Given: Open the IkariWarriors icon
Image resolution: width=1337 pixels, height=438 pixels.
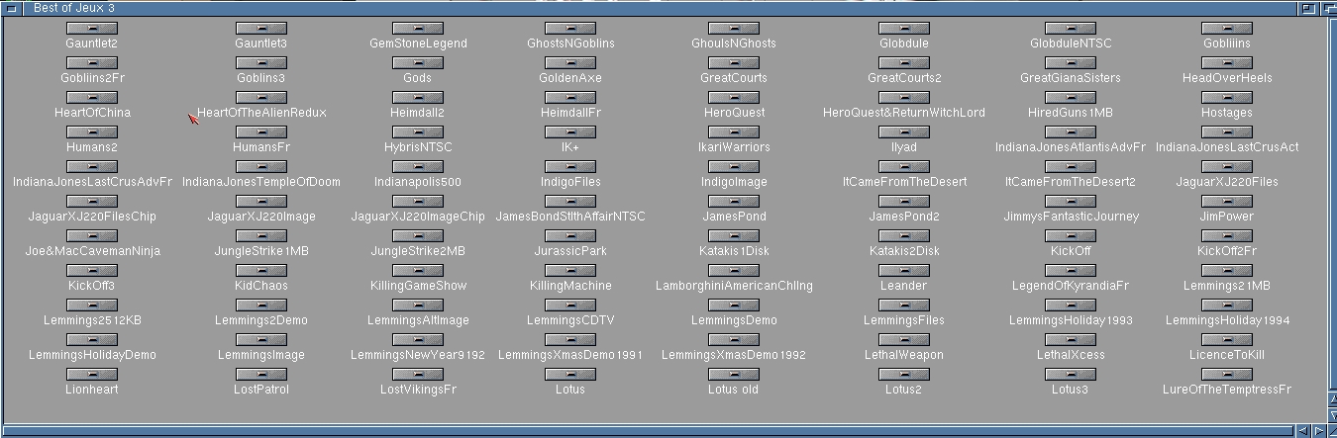Looking at the screenshot, I should coord(734,132).
